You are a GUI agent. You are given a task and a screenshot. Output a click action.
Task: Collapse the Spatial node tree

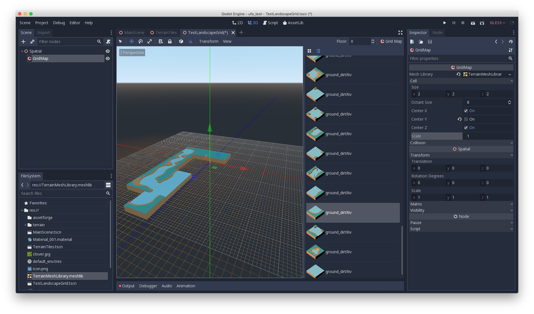22,51
